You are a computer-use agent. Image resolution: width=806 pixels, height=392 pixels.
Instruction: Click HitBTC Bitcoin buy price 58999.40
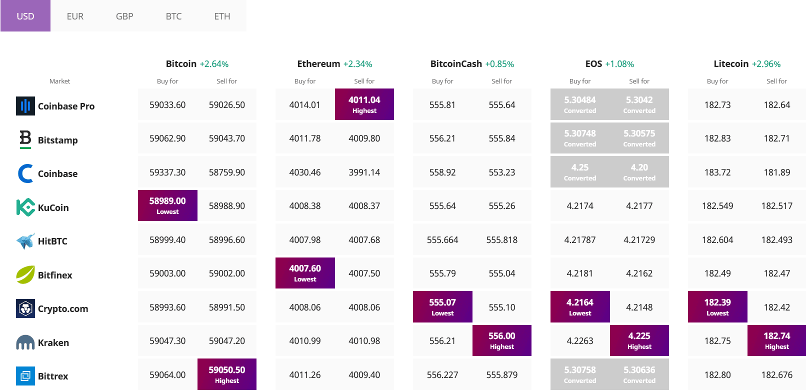tap(167, 239)
